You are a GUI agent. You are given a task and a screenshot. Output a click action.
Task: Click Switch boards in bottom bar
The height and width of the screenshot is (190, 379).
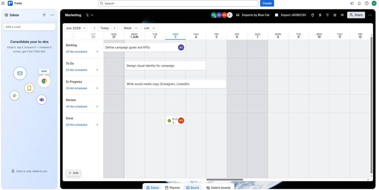[x=218, y=187]
